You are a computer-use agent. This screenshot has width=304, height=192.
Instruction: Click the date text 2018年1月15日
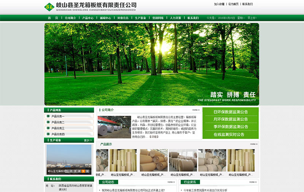226,18
